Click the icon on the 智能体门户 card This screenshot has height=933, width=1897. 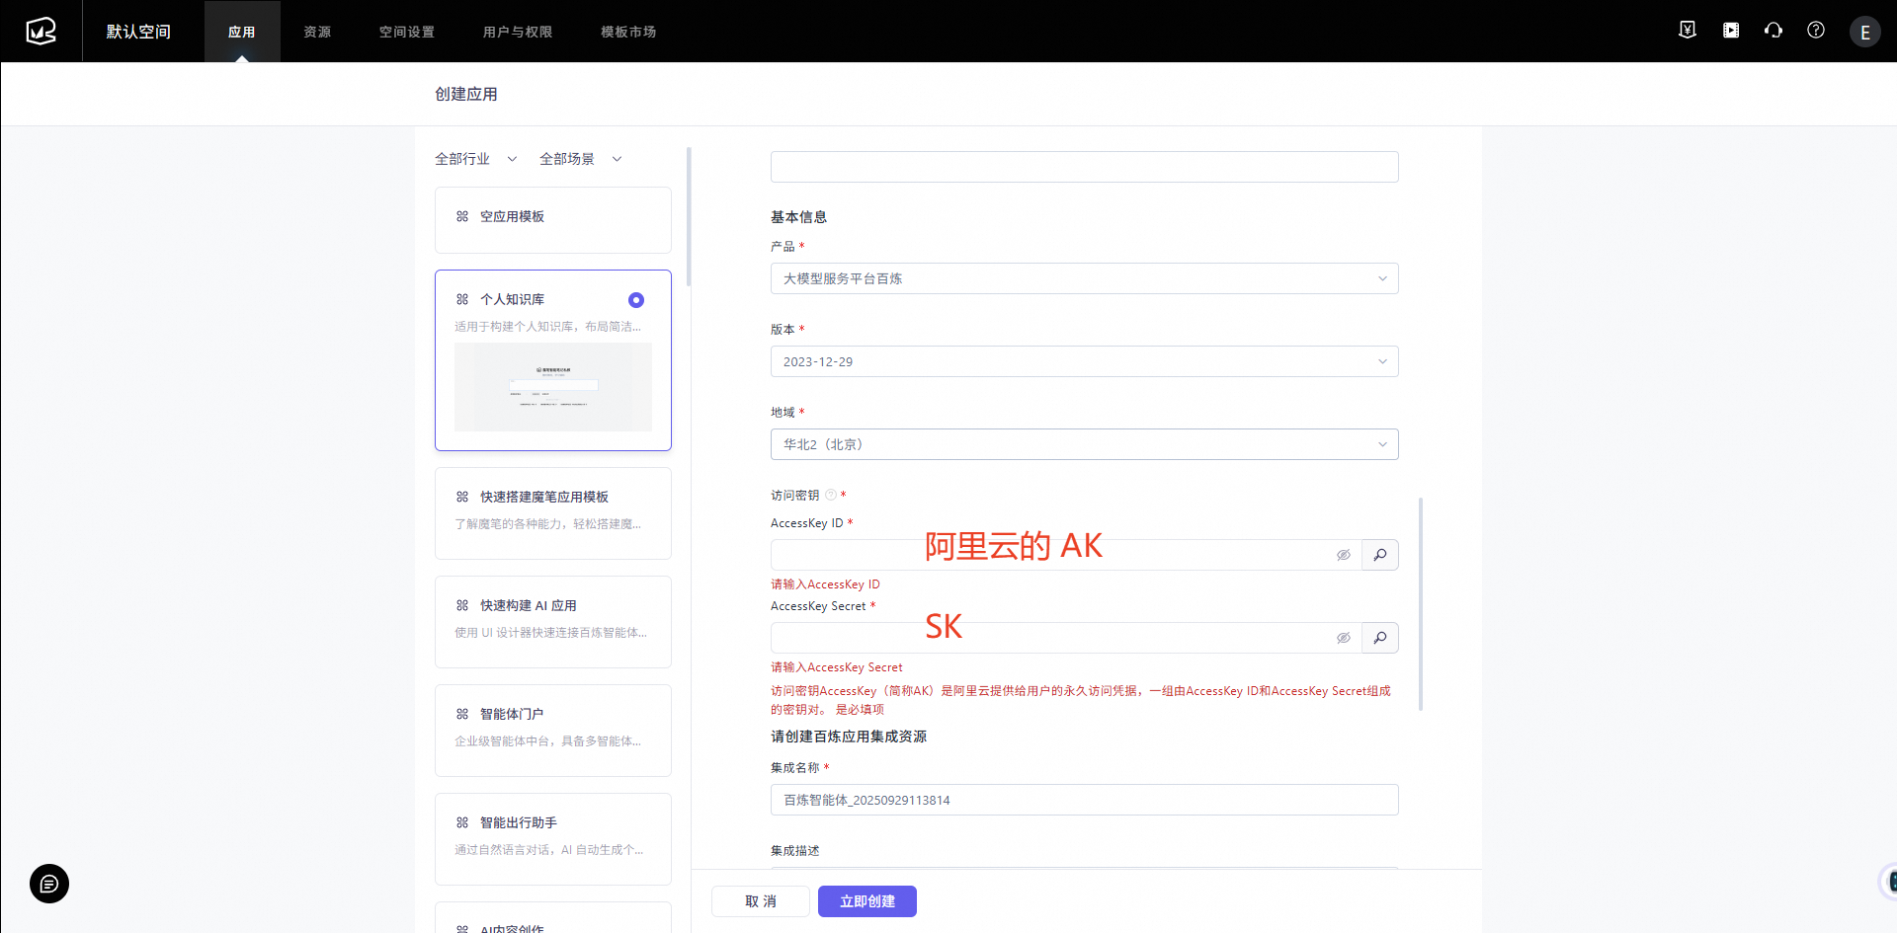(x=462, y=714)
